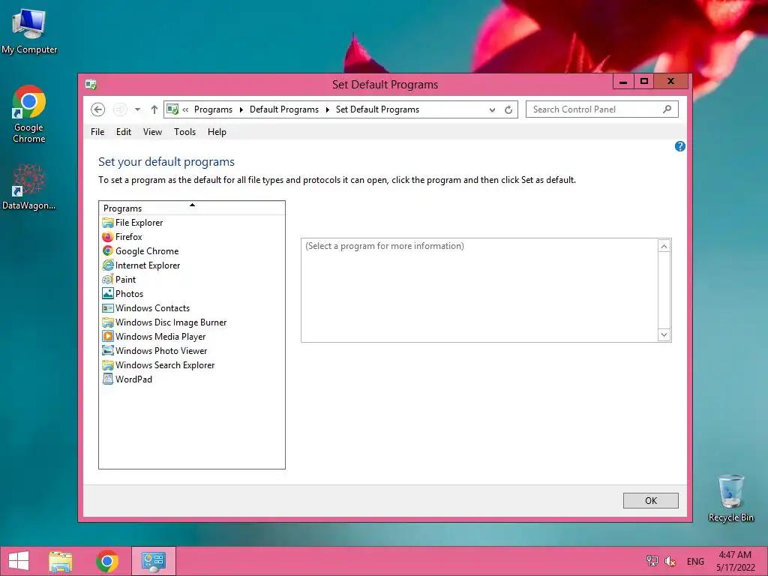
Task: Click the Paint palette icon in the list
Action: pyautogui.click(x=108, y=280)
